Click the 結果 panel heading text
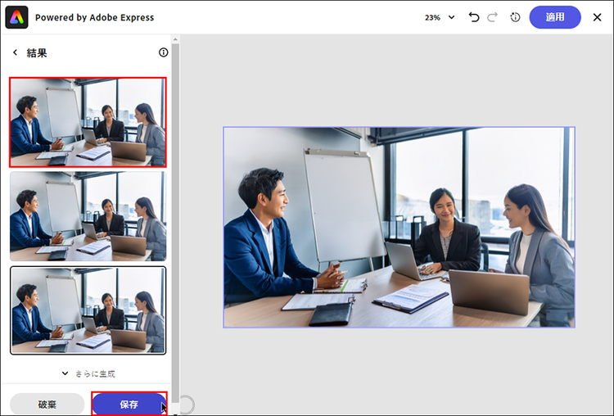The image size is (614, 416). tap(37, 52)
